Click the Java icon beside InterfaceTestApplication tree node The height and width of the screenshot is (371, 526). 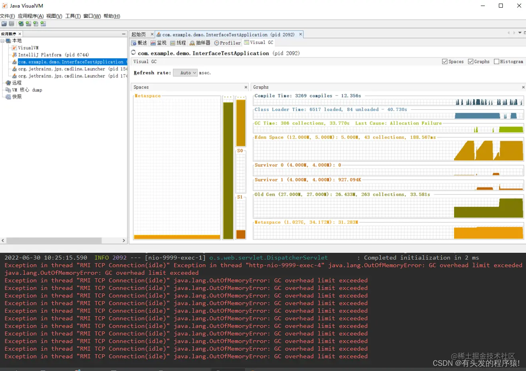tap(14, 62)
